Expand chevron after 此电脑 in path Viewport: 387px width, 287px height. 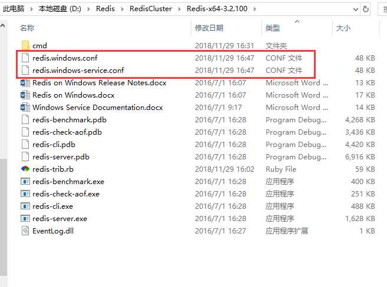click(31, 9)
